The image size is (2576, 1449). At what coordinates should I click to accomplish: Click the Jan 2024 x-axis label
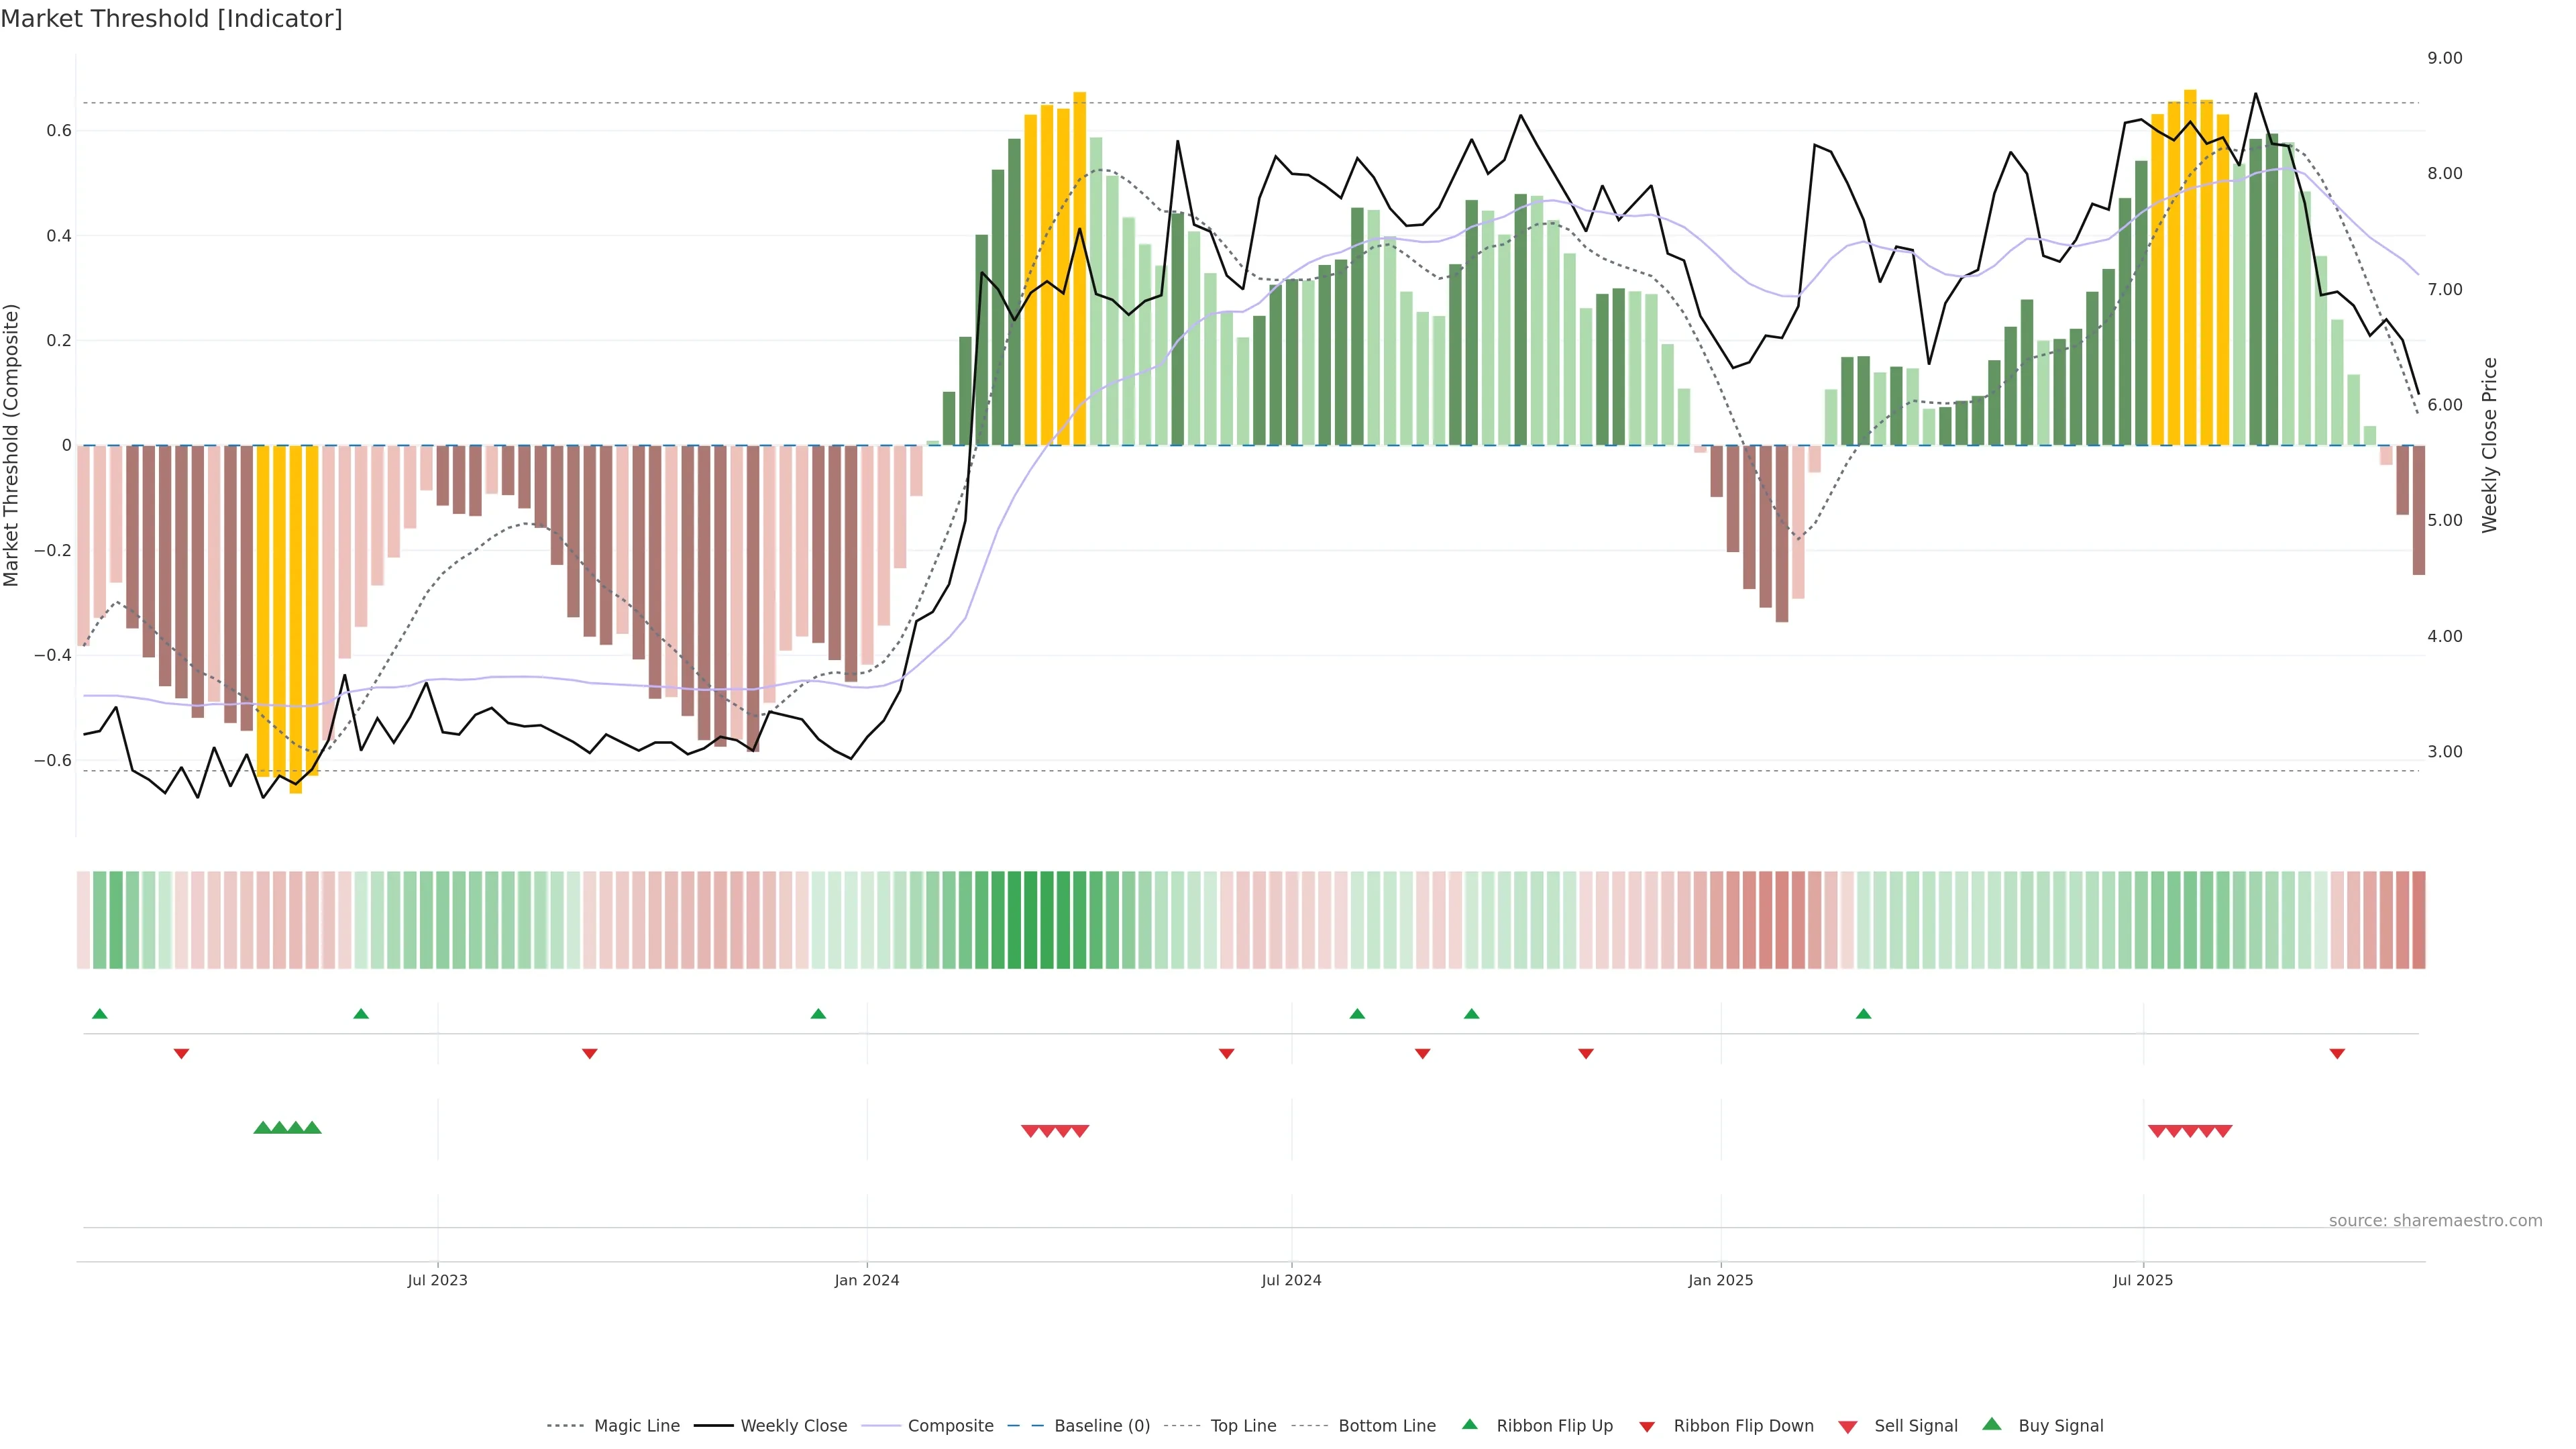coord(866,1280)
